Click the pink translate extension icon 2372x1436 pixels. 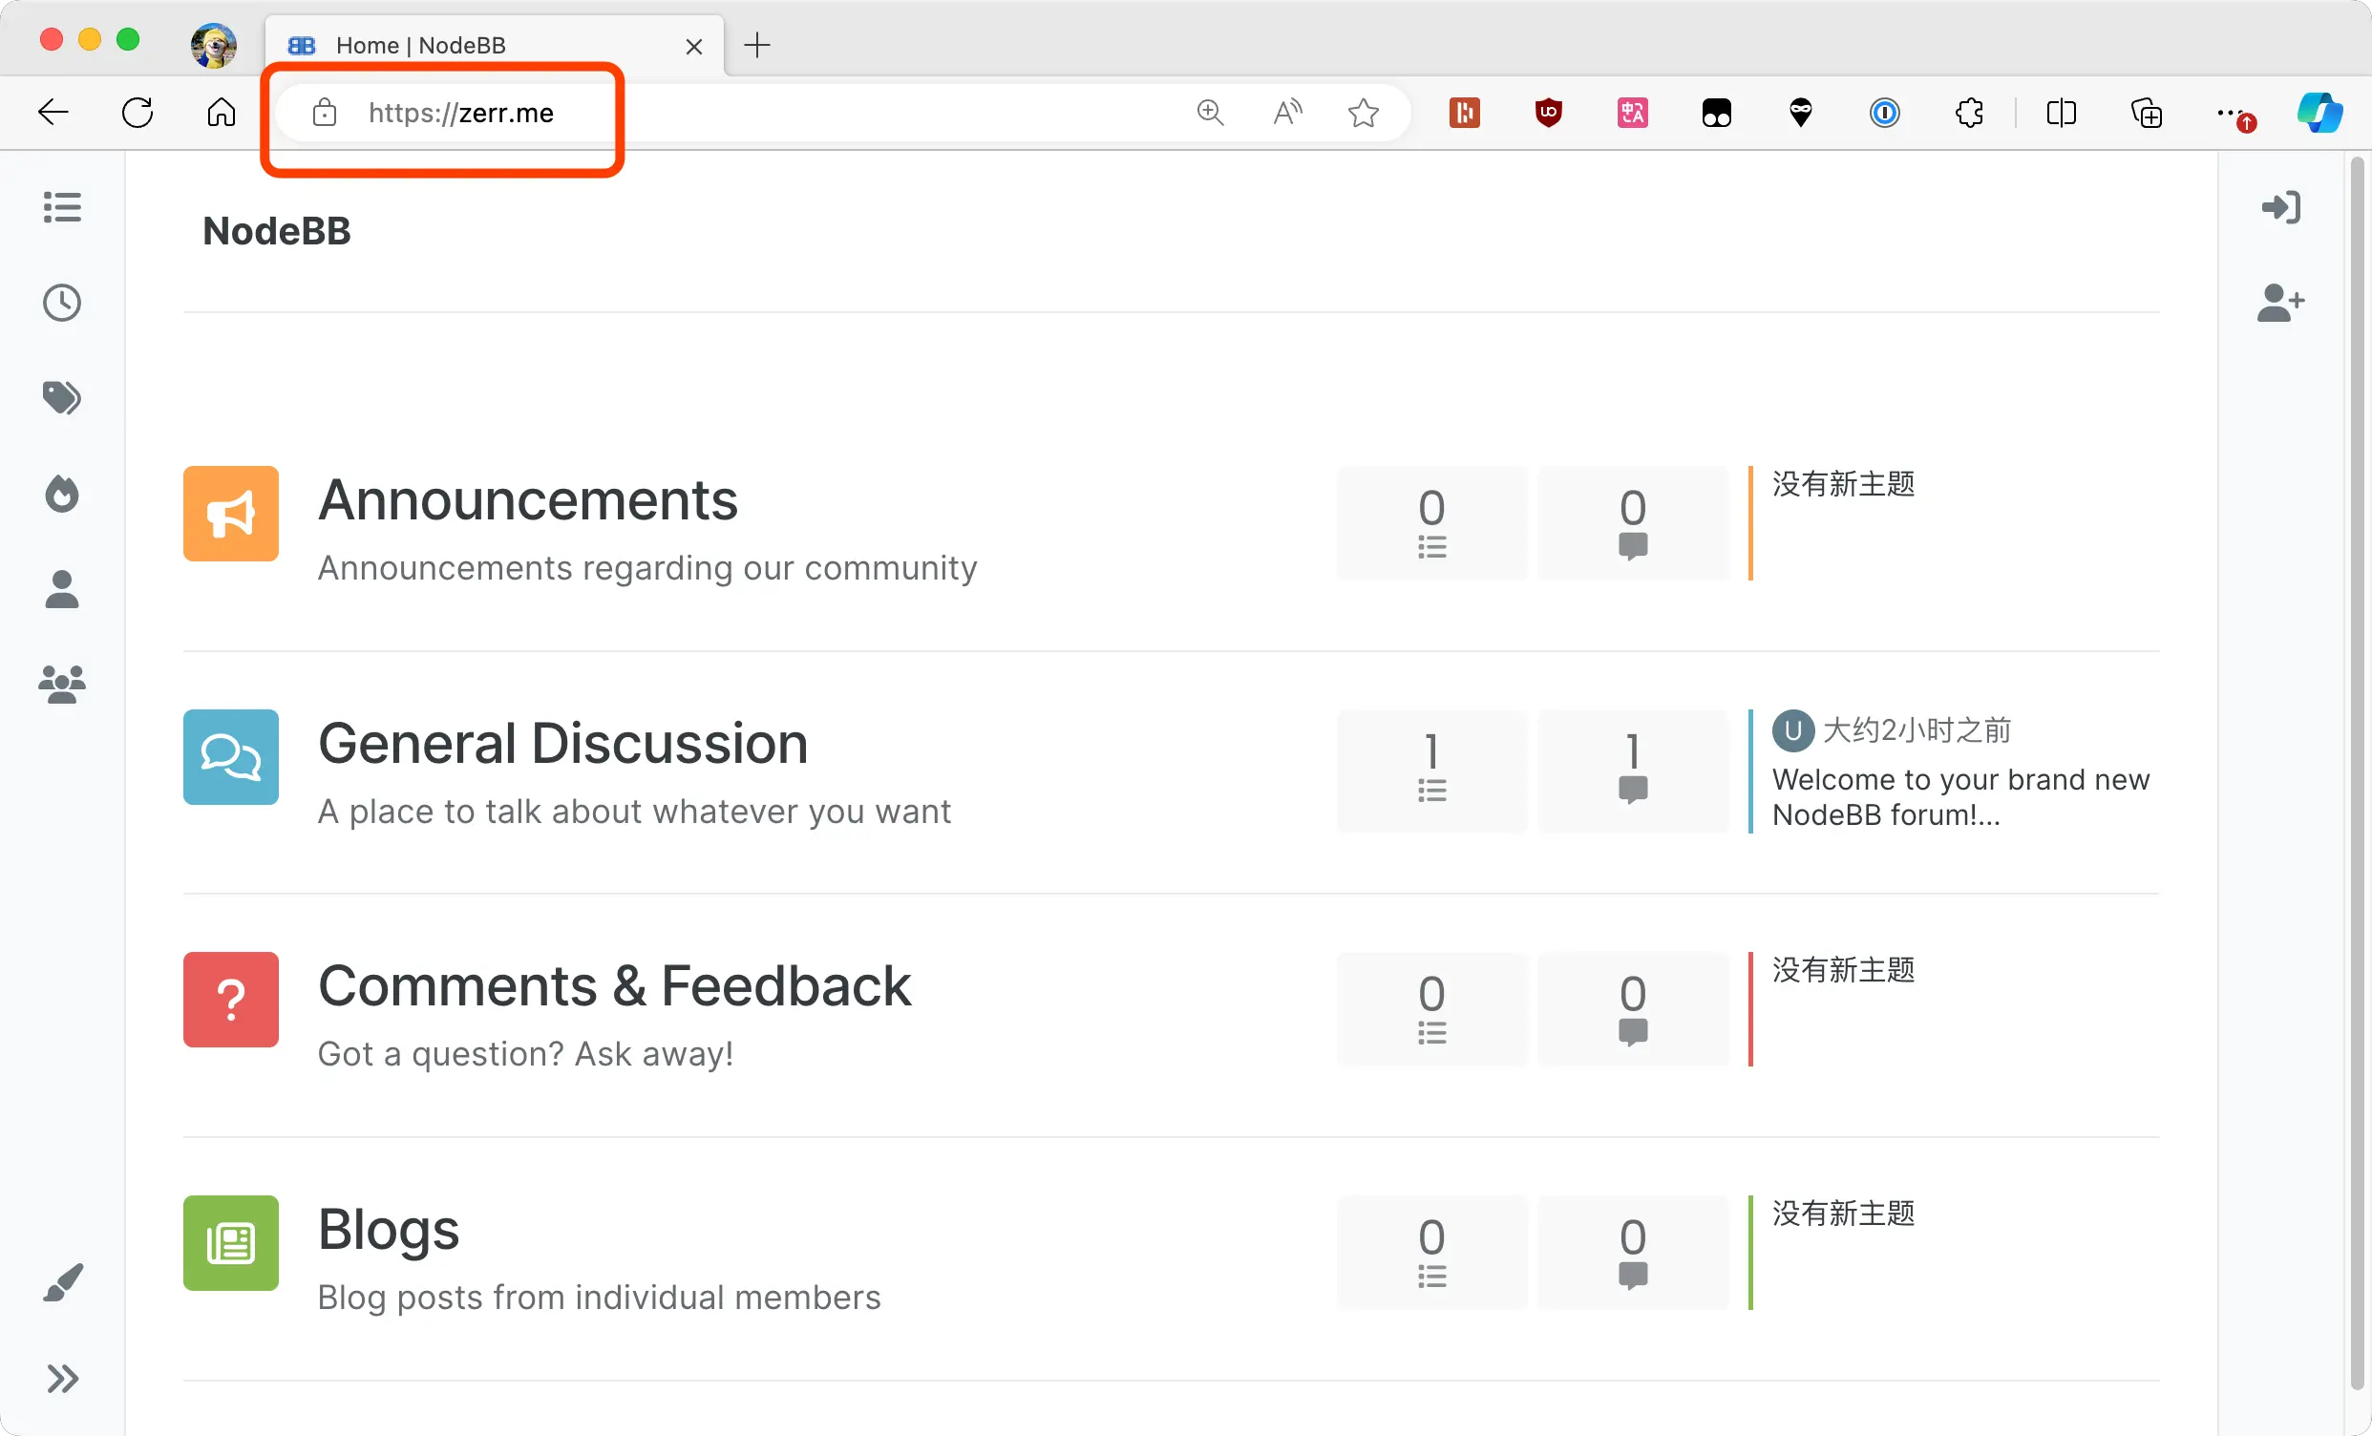1632,113
